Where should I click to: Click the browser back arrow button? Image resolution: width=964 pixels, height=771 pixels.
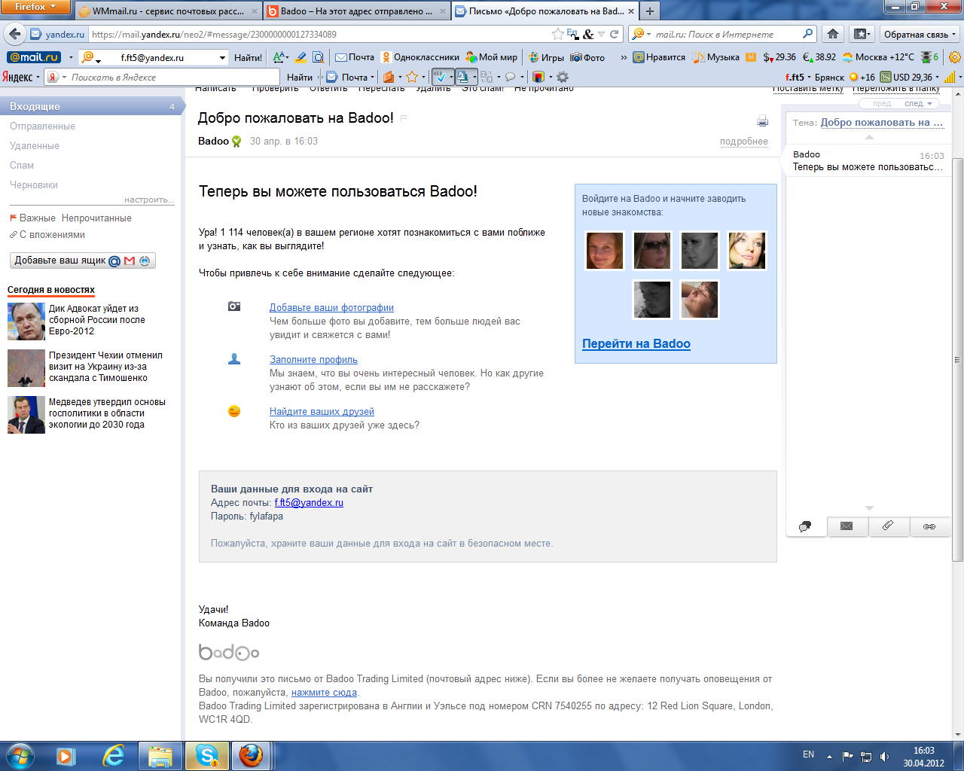tap(14, 34)
